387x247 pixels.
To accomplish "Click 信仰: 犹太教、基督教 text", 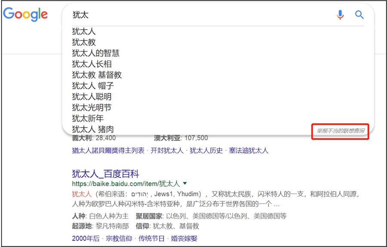I will [x=167, y=226].
